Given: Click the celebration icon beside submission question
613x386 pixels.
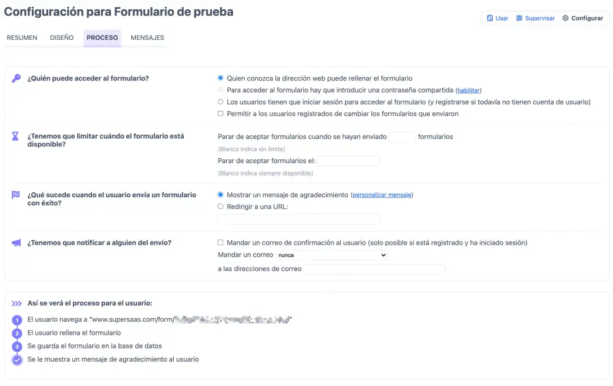Looking at the screenshot, I should [x=15, y=195].
